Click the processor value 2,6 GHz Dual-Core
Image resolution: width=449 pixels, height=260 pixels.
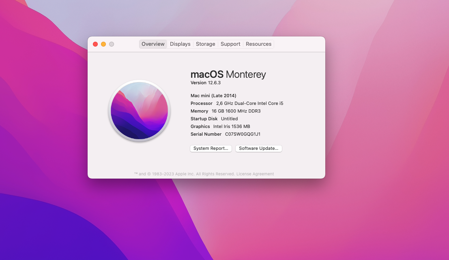(250, 103)
